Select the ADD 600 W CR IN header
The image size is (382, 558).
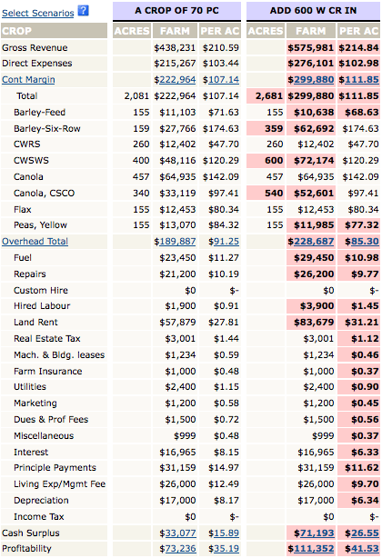[313, 11]
